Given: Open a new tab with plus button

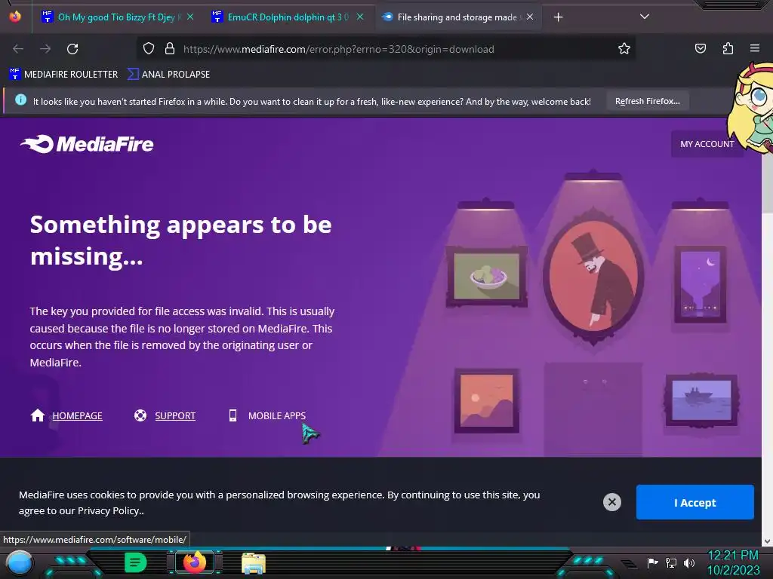Looking at the screenshot, I should [558, 17].
